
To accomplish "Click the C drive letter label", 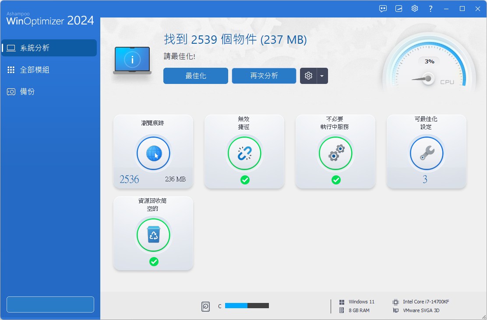I will 219,306.
